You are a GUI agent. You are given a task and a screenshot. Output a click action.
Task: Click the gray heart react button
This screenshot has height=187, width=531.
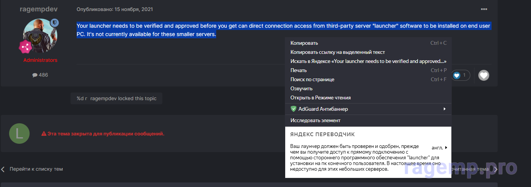click(483, 75)
